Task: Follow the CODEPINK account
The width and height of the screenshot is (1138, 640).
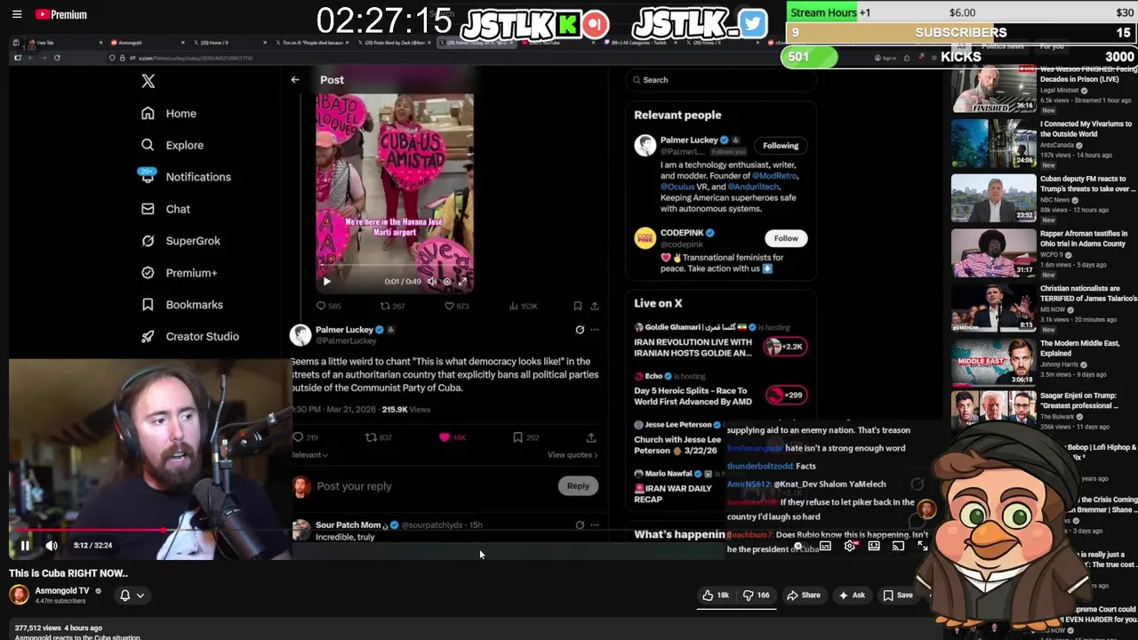Action: pyautogui.click(x=786, y=238)
